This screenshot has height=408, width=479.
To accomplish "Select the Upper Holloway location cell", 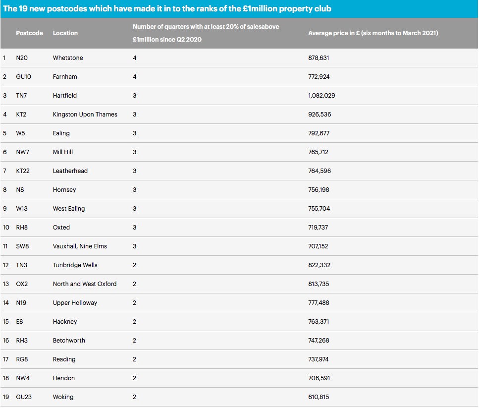I will [x=75, y=303].
